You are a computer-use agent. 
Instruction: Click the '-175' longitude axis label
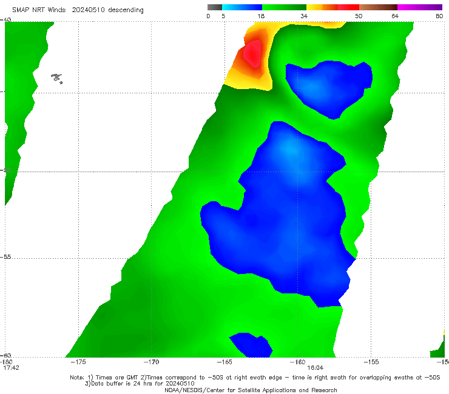78,362
